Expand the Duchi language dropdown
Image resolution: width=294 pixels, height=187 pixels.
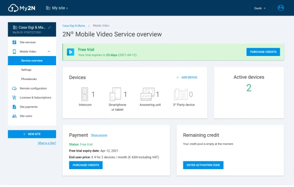tap(260, 8)
